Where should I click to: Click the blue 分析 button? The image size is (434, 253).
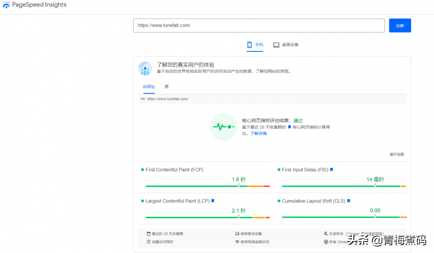(400, 25)
